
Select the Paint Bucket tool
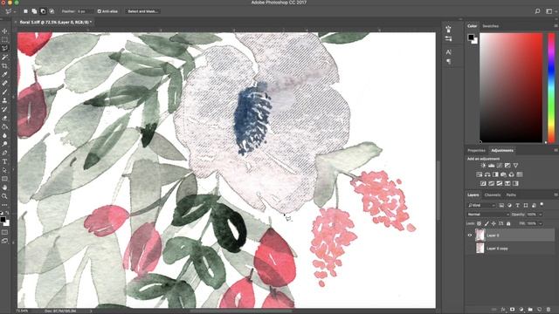click(4, 126)
